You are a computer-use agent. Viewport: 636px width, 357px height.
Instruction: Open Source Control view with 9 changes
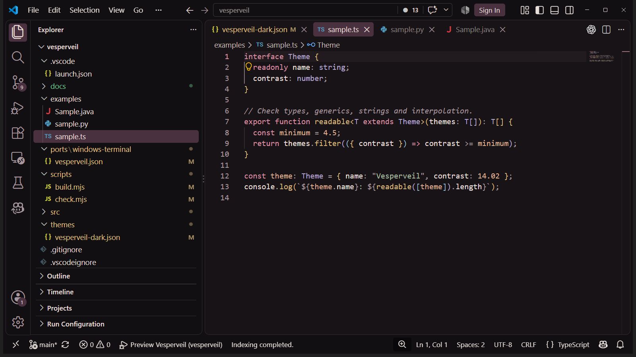click(x=18, y=83)
